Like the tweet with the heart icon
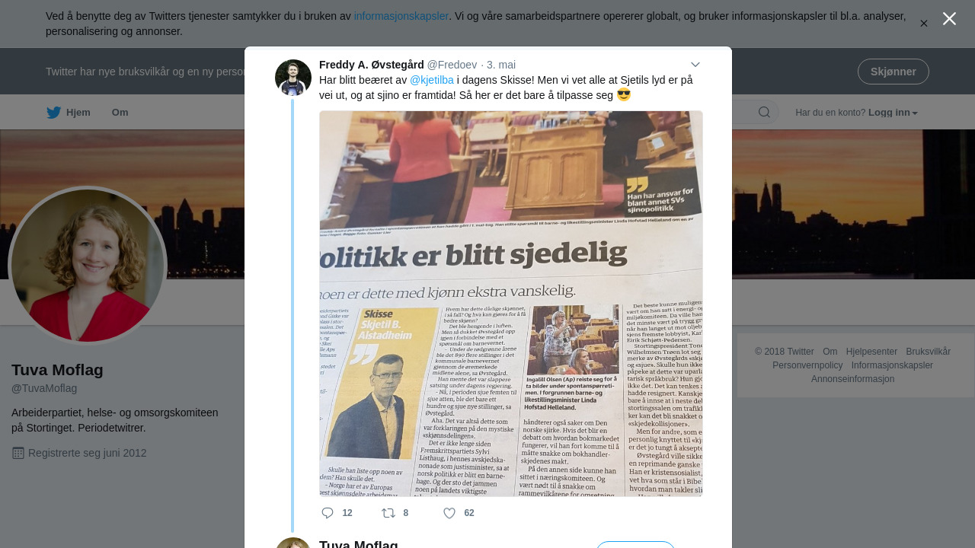This screenshot has height=548, width=975. point(449,513)
